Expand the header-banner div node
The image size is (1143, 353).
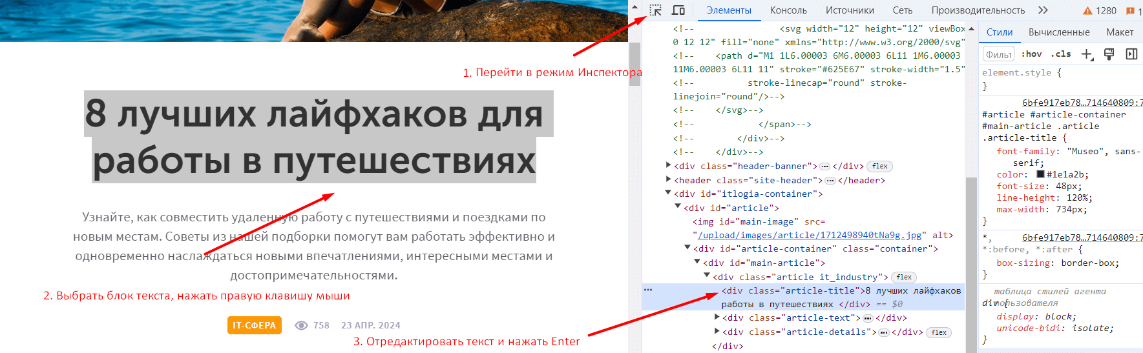coord(669,166)
